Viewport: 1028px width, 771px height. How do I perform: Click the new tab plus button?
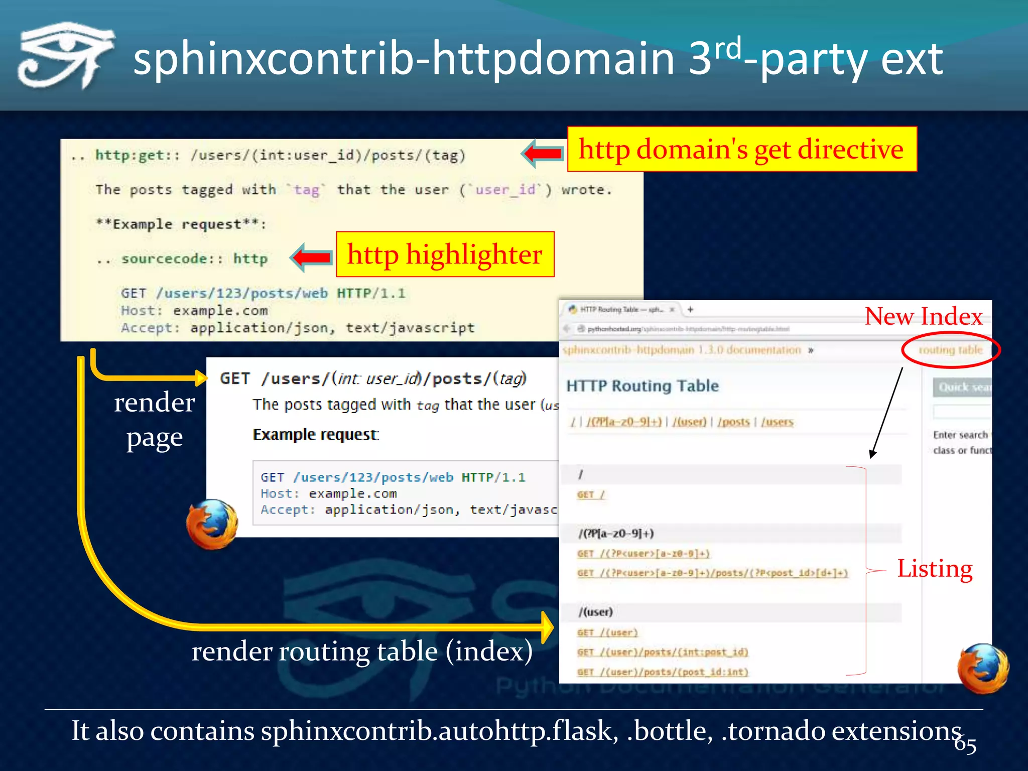[x=690, y=310]
